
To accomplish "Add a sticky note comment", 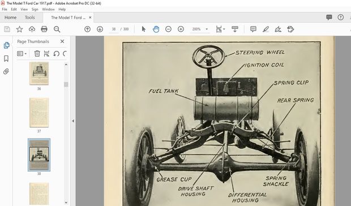I will click(253, 29).
